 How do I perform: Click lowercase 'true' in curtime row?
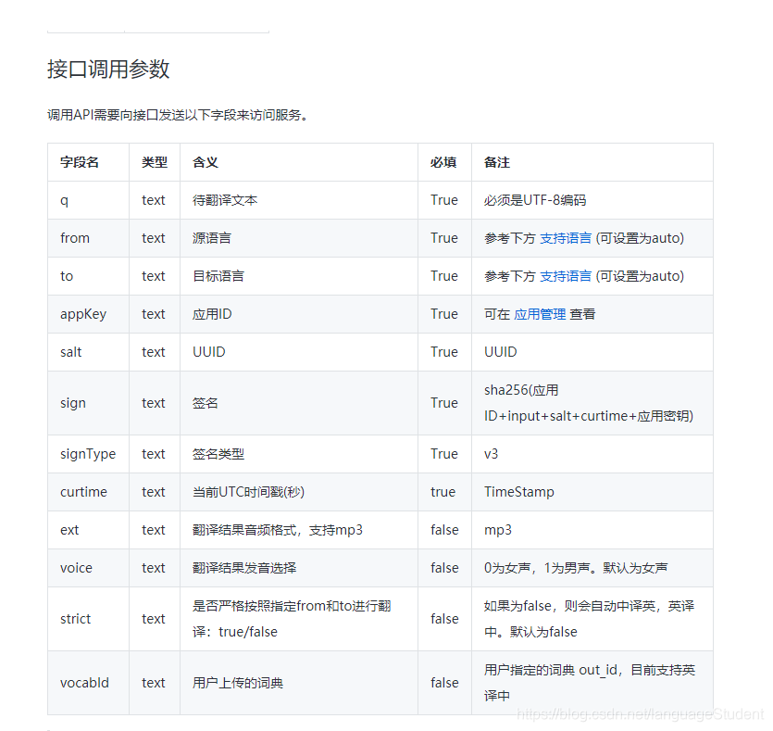[x=443, y=492]
